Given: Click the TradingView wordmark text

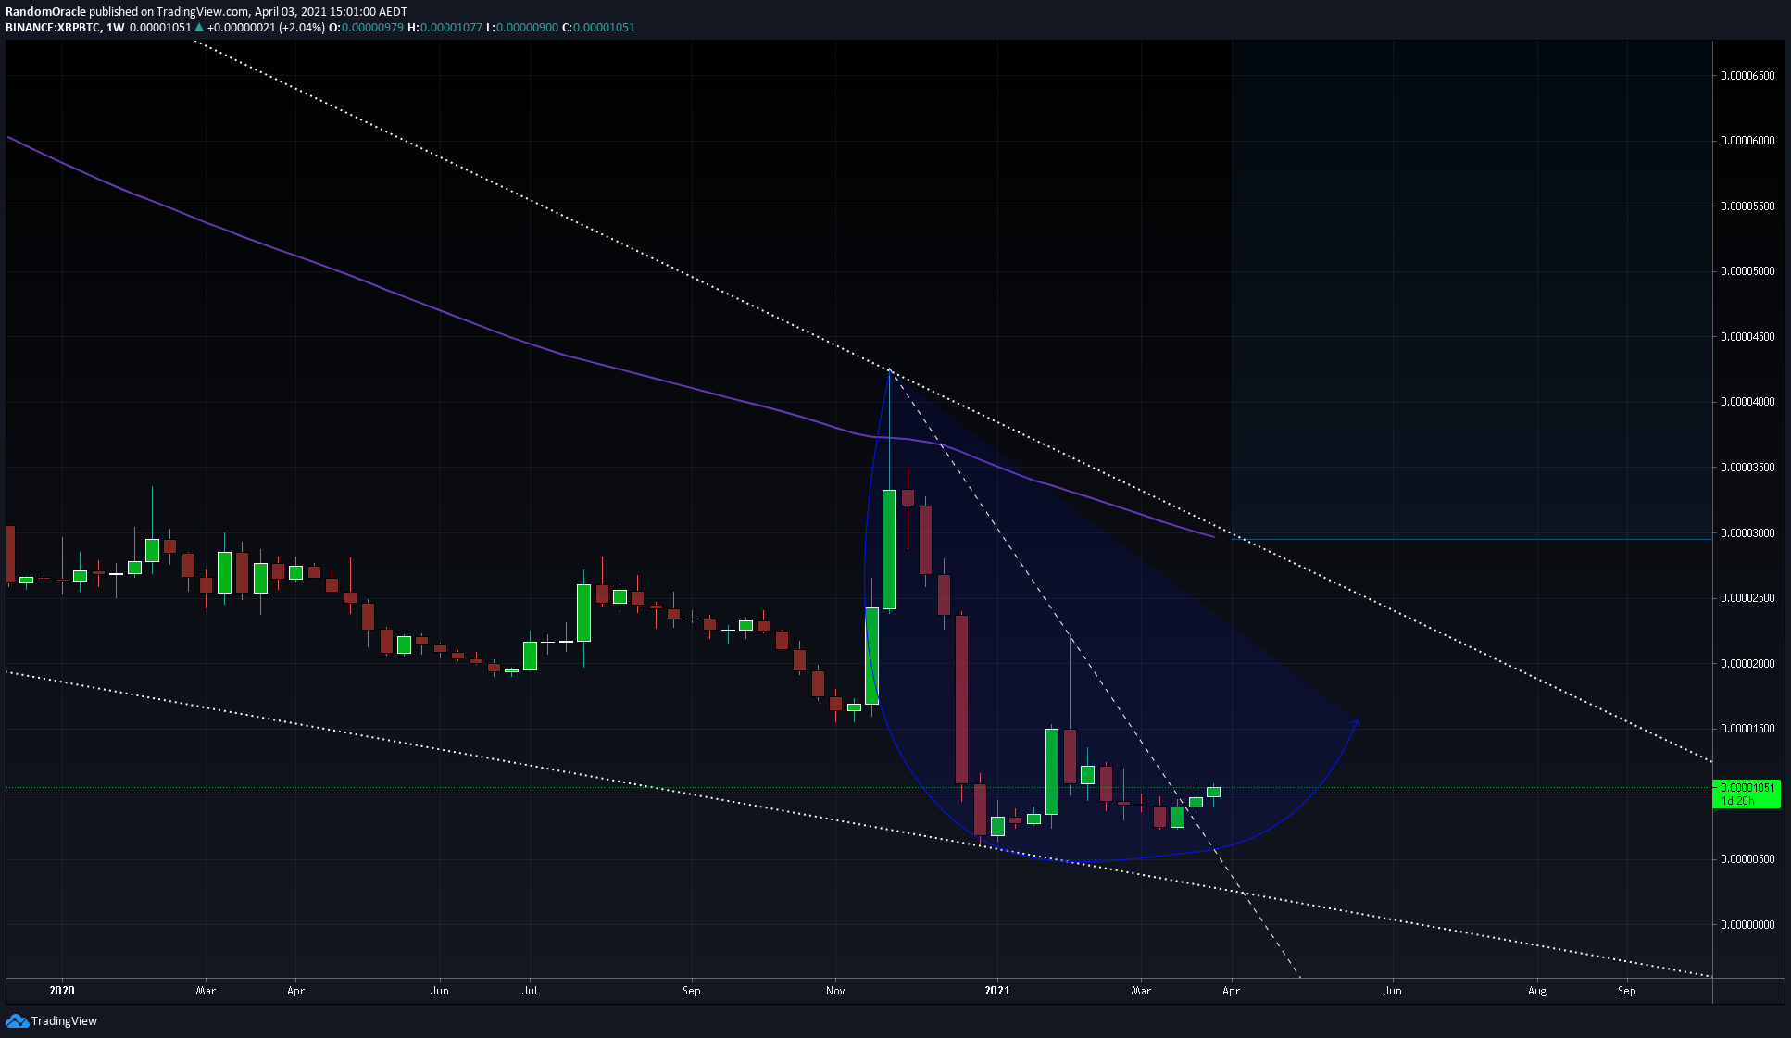Looking at the screenshot, I should (x=64, y=1020).
